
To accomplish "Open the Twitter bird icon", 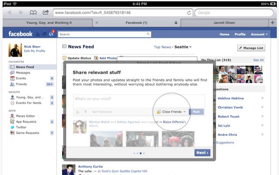I will point(12,127).
